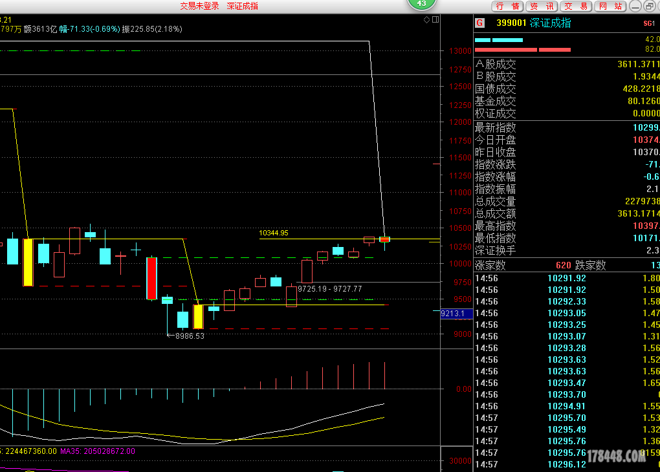Select the 昨日收盘 row
Screen dimensions: 660x472
tap(567, 152)
